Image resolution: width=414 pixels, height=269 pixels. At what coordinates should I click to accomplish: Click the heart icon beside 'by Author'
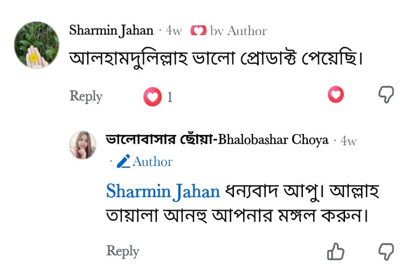pyautogui.click(x=198, y=31)
